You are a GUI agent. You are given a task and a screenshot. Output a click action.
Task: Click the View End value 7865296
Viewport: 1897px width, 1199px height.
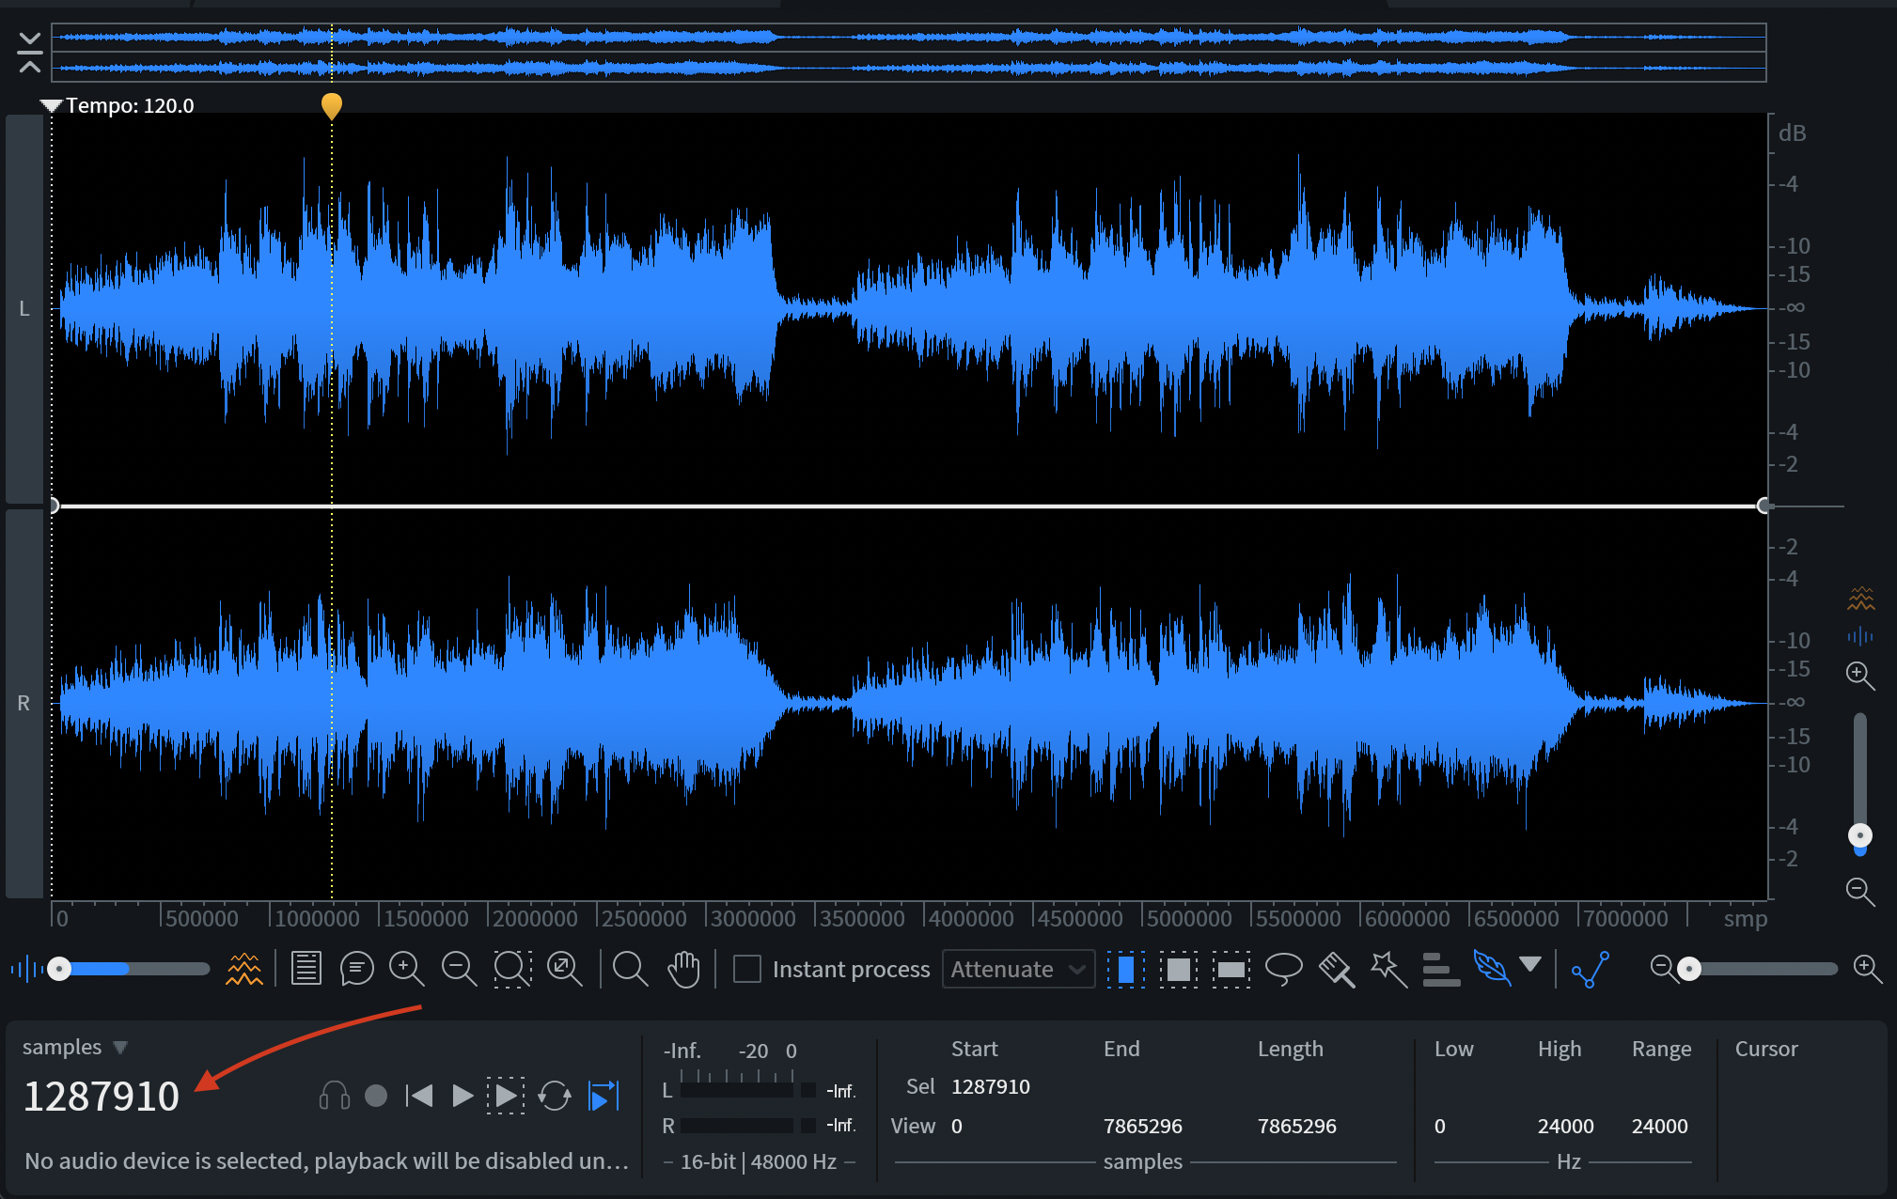1143,1126
